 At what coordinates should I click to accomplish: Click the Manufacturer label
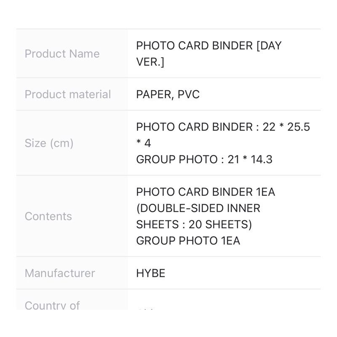[59, 273]
